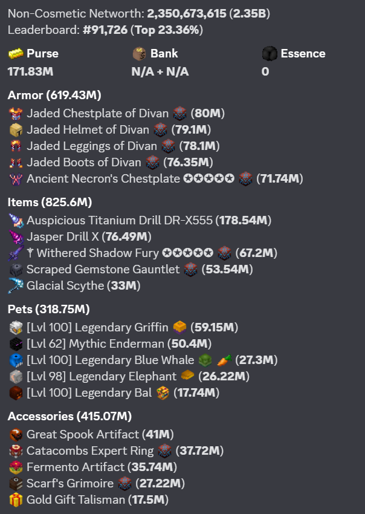This screenshot has width=365, height=514.
Task: Click the Glacial Scythe icon
Action: pos(16,285)
